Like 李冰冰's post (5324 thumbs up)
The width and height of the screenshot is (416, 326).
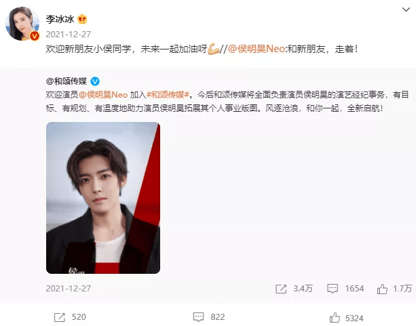pos(335,317)
